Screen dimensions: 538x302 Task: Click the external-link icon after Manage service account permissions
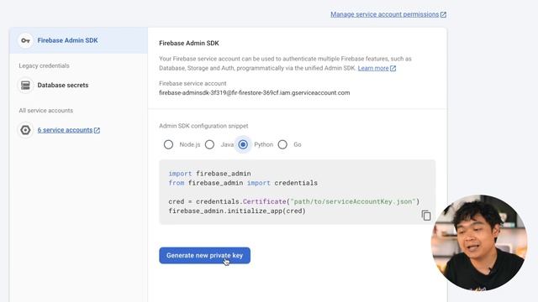tap(443, 15)
